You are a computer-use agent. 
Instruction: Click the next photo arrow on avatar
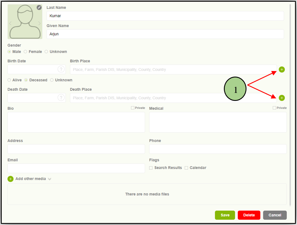click(39, 23)
